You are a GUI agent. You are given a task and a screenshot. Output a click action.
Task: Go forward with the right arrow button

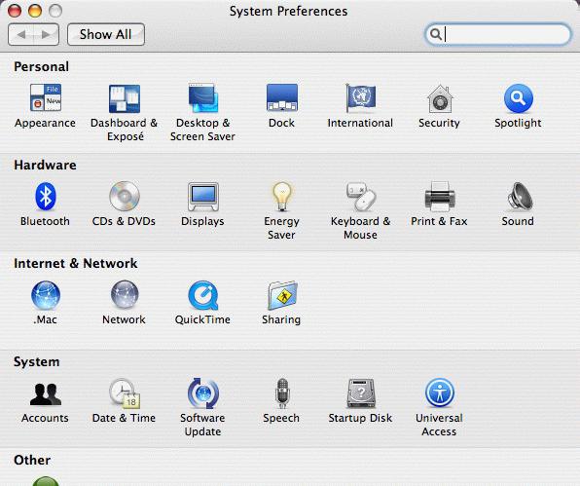coord(47,34)
